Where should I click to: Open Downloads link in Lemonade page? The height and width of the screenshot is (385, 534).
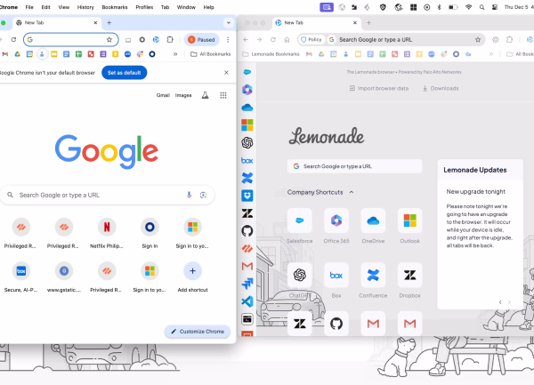(441, 88)
